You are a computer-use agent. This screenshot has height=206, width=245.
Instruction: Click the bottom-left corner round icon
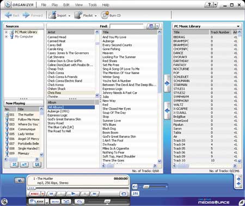tap(4, 201)
